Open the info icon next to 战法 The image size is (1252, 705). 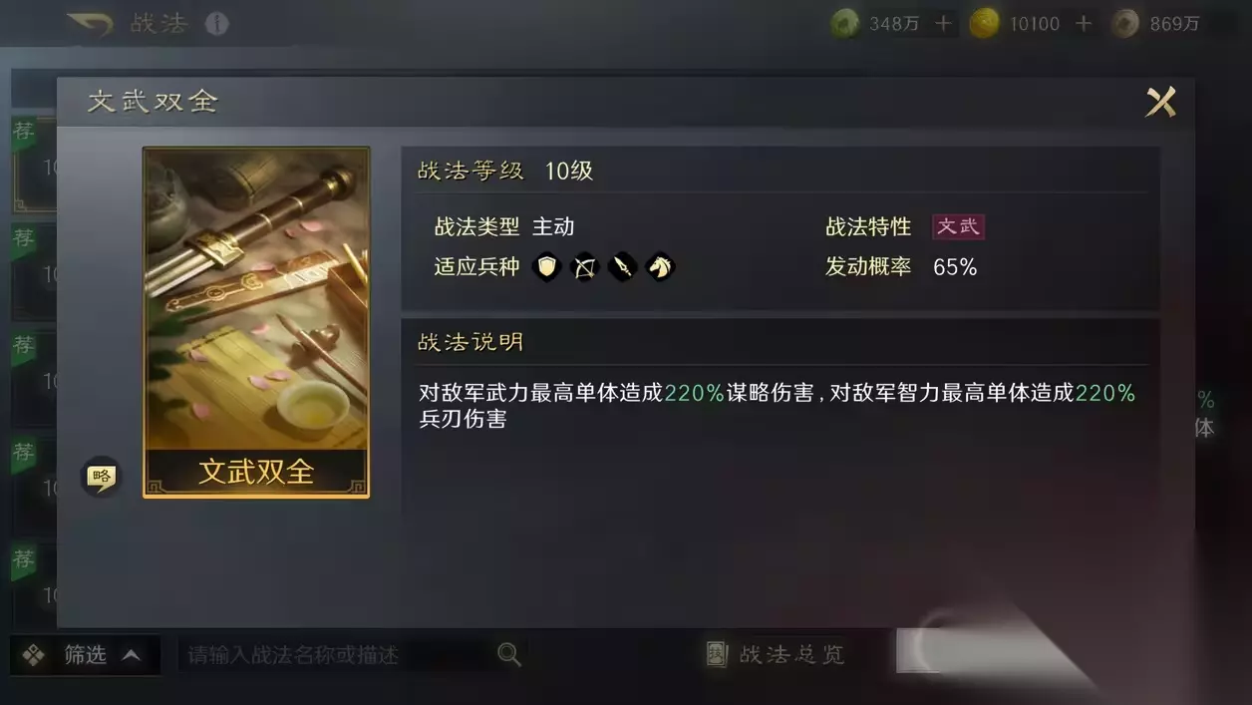click(x=216, y=24)
